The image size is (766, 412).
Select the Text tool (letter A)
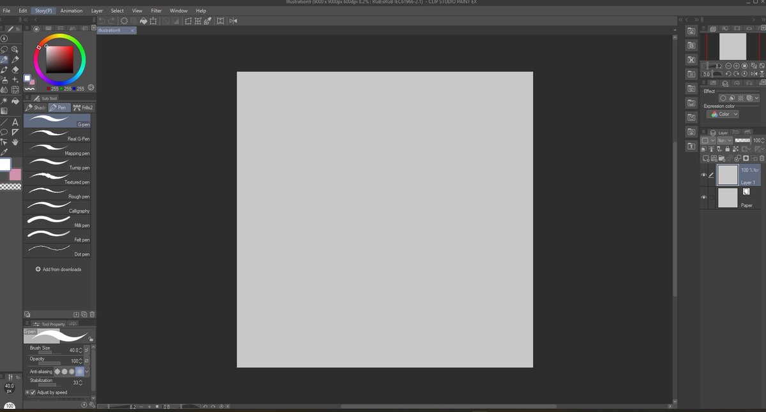coord(15,122)
